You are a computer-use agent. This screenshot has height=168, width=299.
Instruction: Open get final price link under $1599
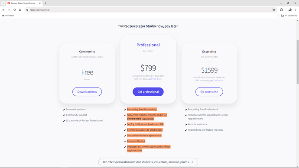(x=216, y=81)
